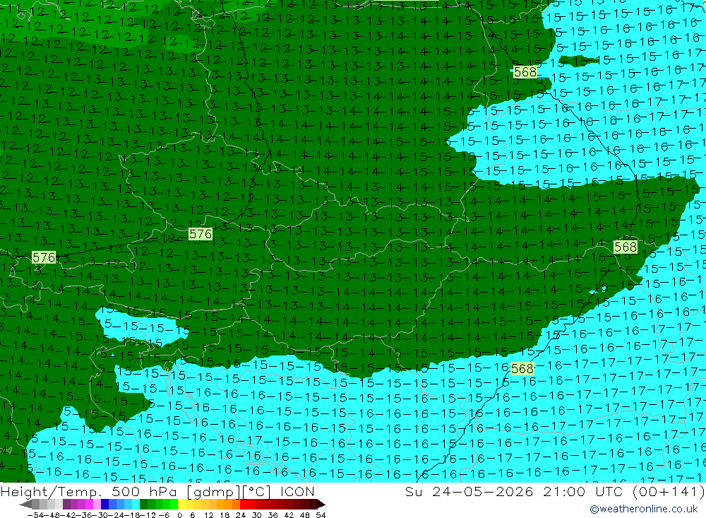Click the forecast date 'Su 24-05-2026'
706x518 pixels.
469,491
